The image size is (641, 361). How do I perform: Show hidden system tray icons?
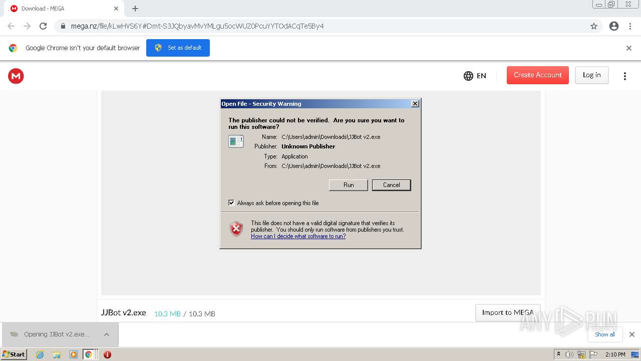click(558, 354)
